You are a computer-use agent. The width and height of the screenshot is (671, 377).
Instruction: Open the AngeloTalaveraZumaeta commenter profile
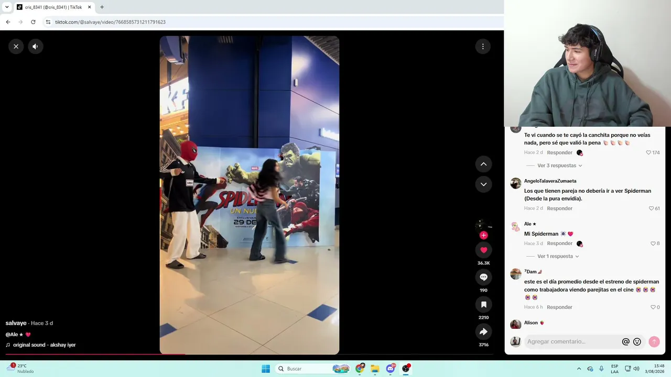[550, 181]
